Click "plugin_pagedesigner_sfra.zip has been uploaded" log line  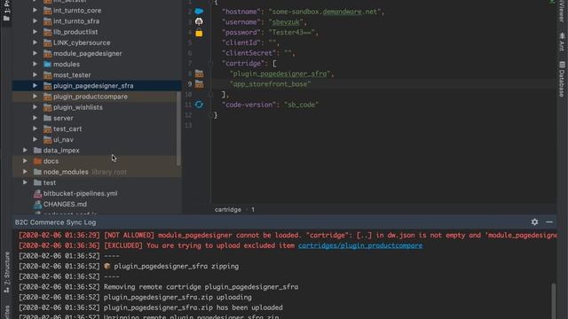tap(150, 307)
